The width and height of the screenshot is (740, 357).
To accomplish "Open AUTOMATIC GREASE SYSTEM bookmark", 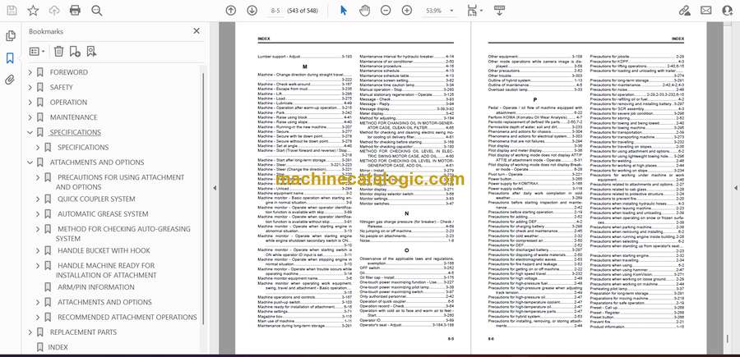I will tap(103, 214).
